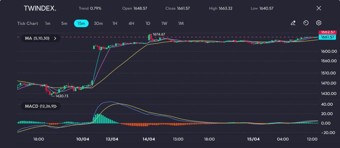Close the TWINDEX chart panel
Viewport: 340px width, 148px height.
319,8
